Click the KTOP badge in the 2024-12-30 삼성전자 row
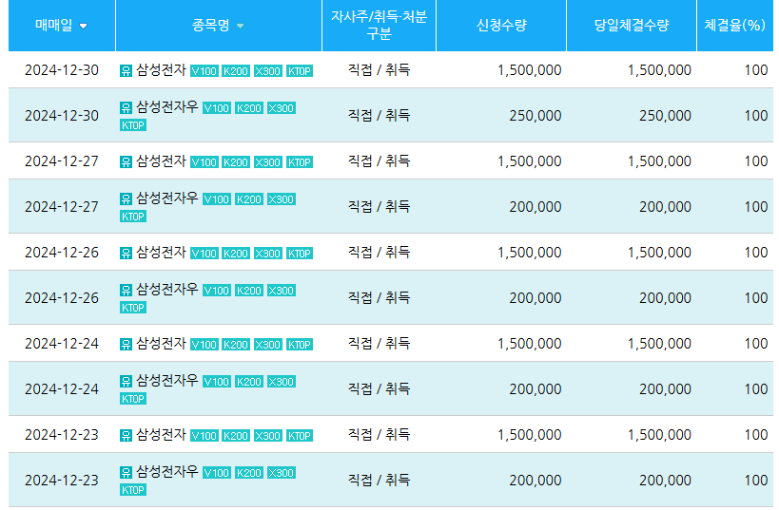The image size is (779, 510). [300, 71]
